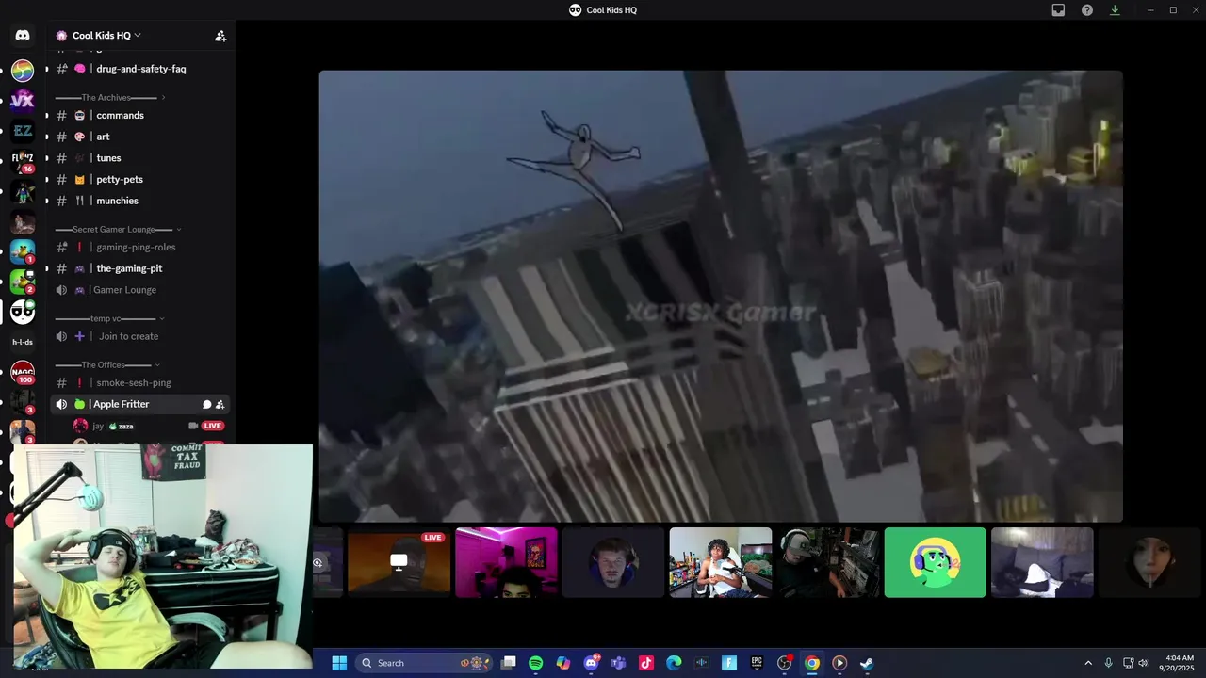Screen dimensions: 1206x678
Task: Open the commands channel
Action: coord(140,115)
